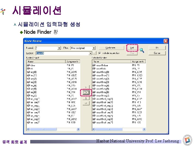Remove all nodes with the << button
The height and width of the screenshot is (147, 196).
[x=86, y=103]
